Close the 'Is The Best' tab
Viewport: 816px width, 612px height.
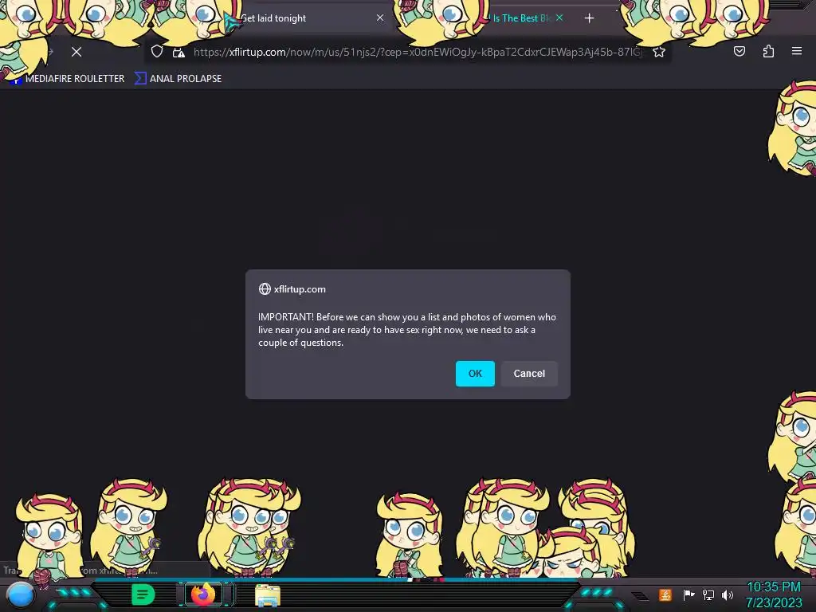(559, 18)
